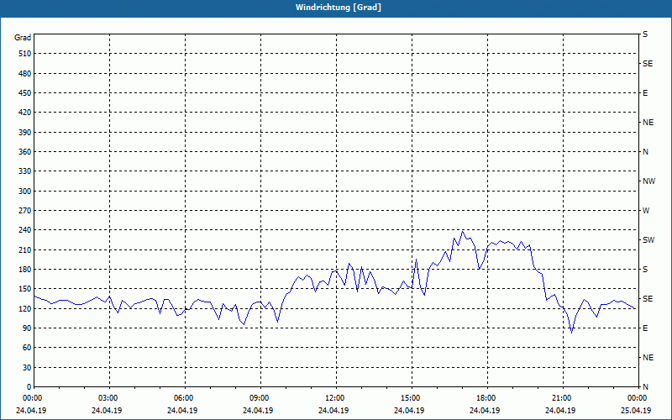Pick the 420 y-axis label
This screenshot has width=672, height=420.
[25, 113]
